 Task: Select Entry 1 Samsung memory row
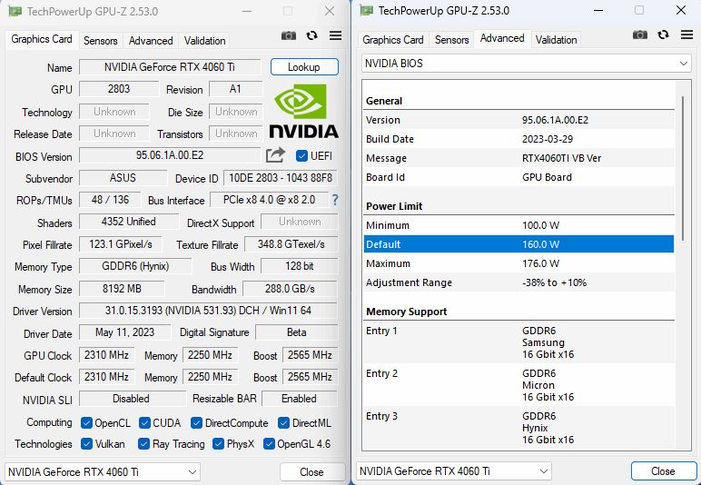518,342
